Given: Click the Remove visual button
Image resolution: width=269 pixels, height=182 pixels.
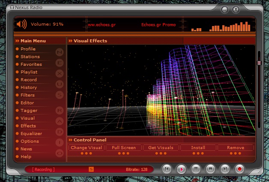Looking at the screenshot, I should point(236,148).
